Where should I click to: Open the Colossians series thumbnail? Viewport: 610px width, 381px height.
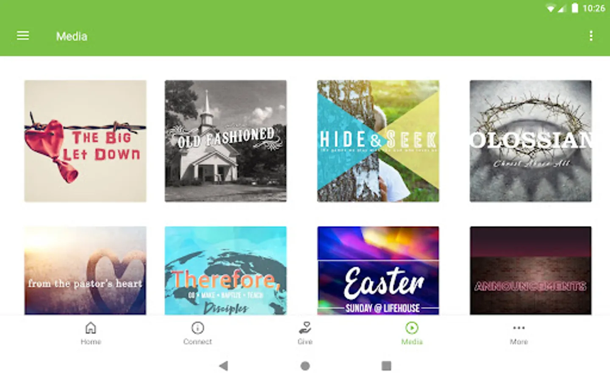pos(531,141)
